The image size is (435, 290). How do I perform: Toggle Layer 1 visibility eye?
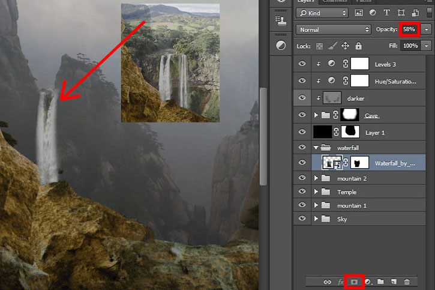[x=302, y=132]
